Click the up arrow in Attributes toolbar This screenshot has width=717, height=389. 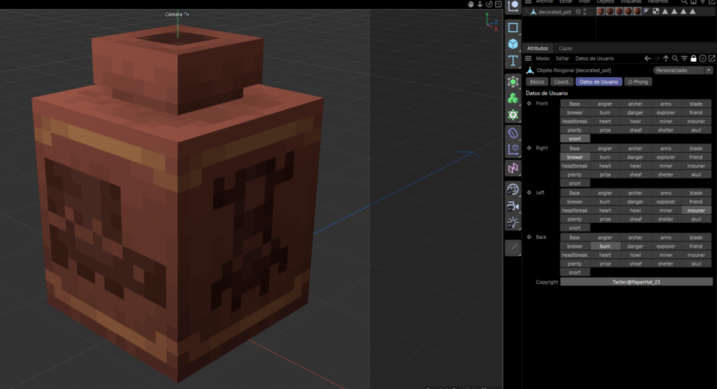click(x=666, y=58)
